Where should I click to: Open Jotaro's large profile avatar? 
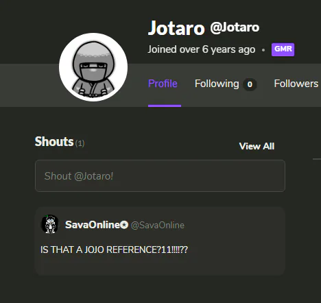click(x=93, y=67)
